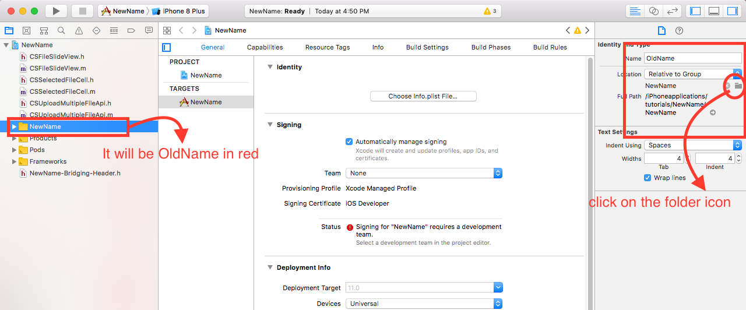The width and height of the screenshot is (746, 310).
Task: Select NewName under PROJECT
Action: click(x=206, y=75)
